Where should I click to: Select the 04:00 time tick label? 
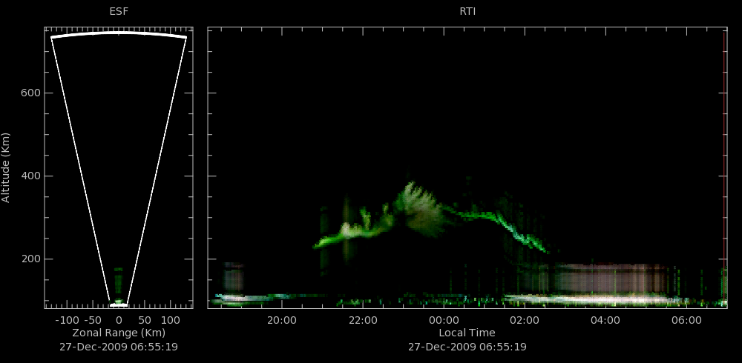point(605,321)
